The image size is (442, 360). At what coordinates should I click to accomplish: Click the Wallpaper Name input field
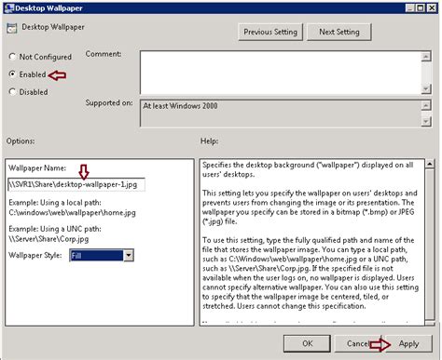point(76,184)
